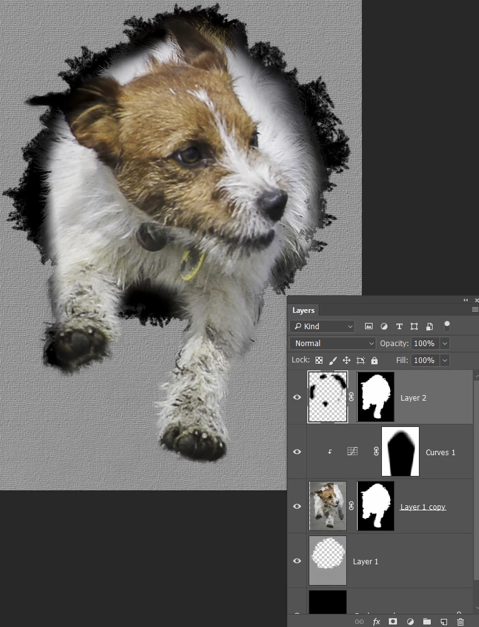The height and width of the screenshot is (627, 479).
Task: Click Link layers icon at panel bottom
Action: (359, 621)
